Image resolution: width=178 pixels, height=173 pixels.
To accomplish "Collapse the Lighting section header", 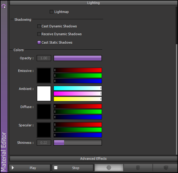I will 94,3.
